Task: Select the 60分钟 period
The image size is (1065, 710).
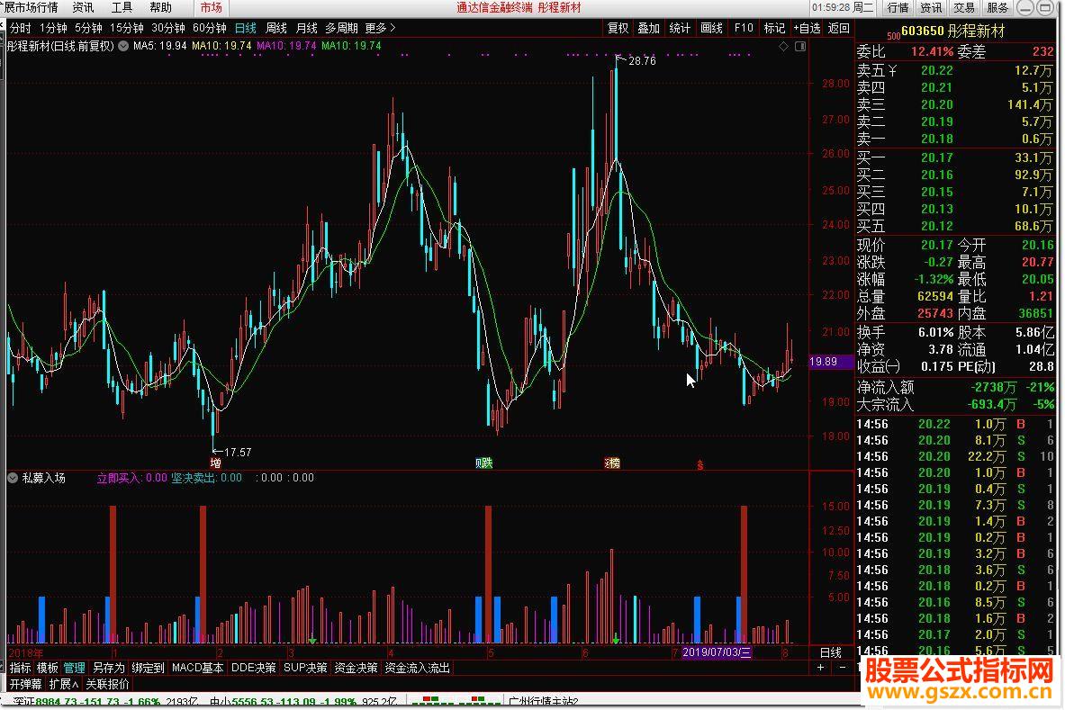Action: point(209,28)
